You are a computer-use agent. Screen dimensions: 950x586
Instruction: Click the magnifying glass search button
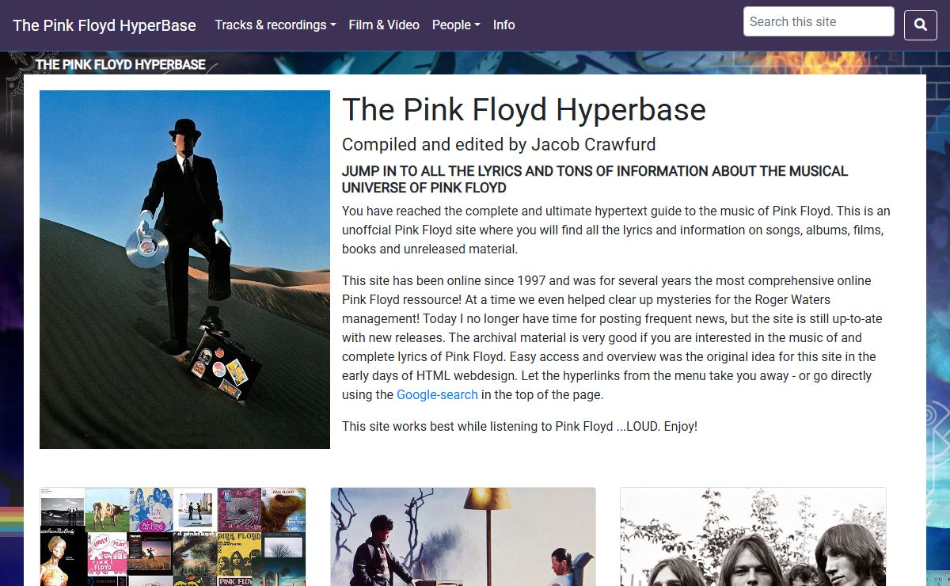click(x=921, y=25)
